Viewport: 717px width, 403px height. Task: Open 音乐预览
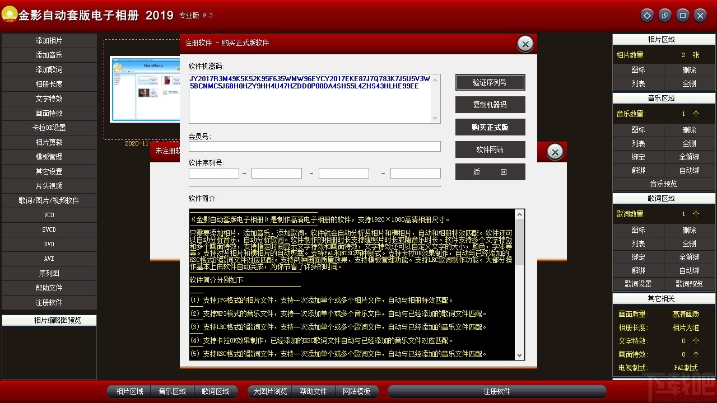664,184
